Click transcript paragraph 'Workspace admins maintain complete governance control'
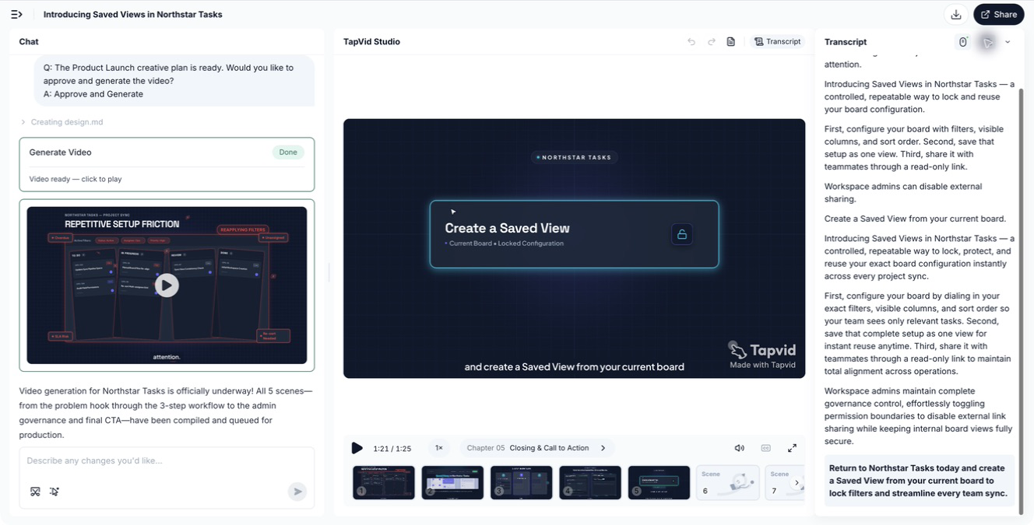The width and height of the screenshot is (1034, 525). 919,416
